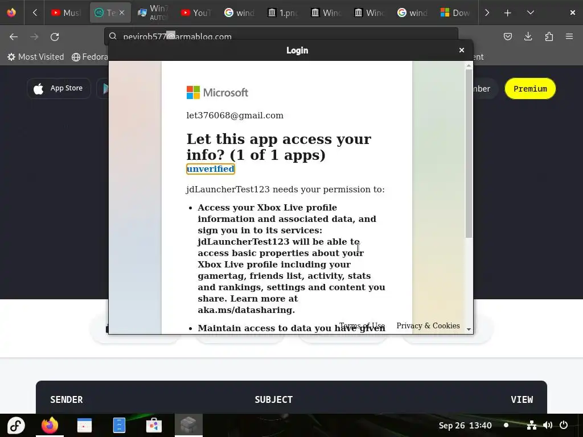Close the Login dialog
This screenshot has height=437, width=583.
(461, 50)
